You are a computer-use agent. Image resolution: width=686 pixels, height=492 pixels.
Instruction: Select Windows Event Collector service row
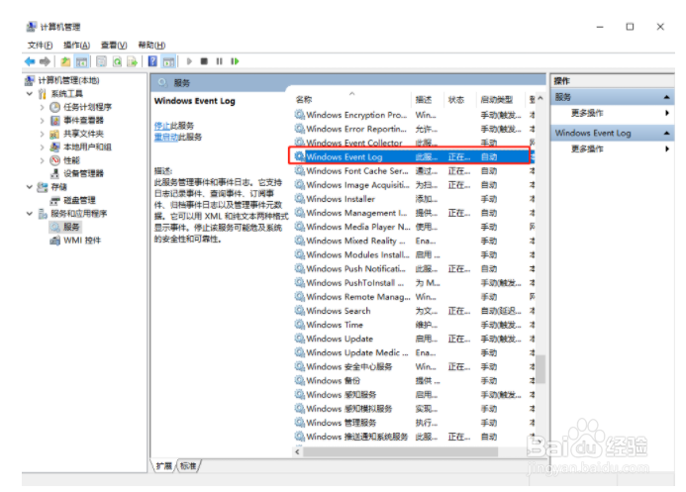(x=415, y=143)
